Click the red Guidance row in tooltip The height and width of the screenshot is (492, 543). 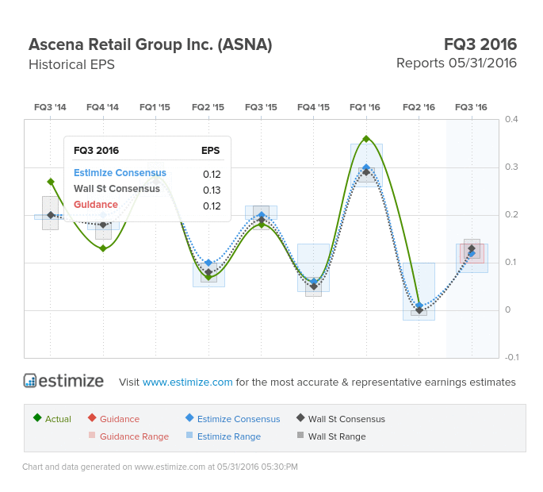click(x=147, y=205)
